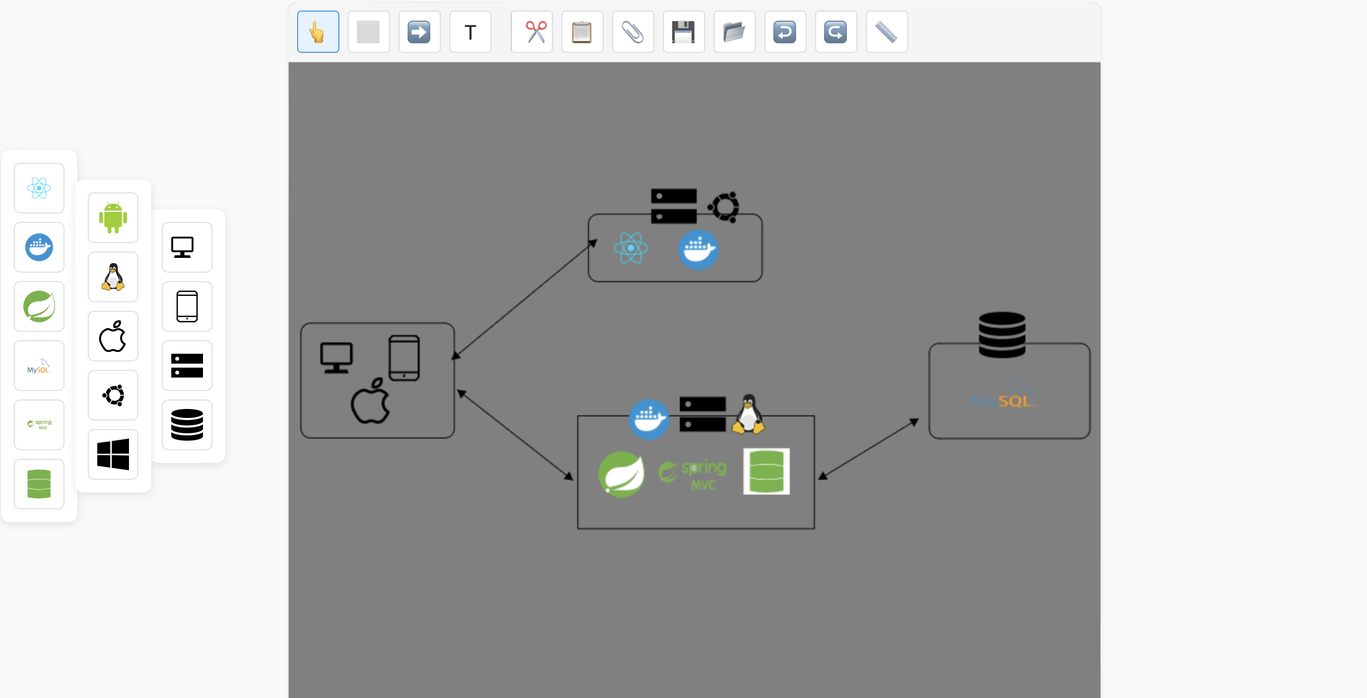Click the Spring MVC logo on canvas

(693, 473)
